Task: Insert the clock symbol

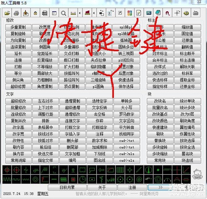Action: [82, 179]
